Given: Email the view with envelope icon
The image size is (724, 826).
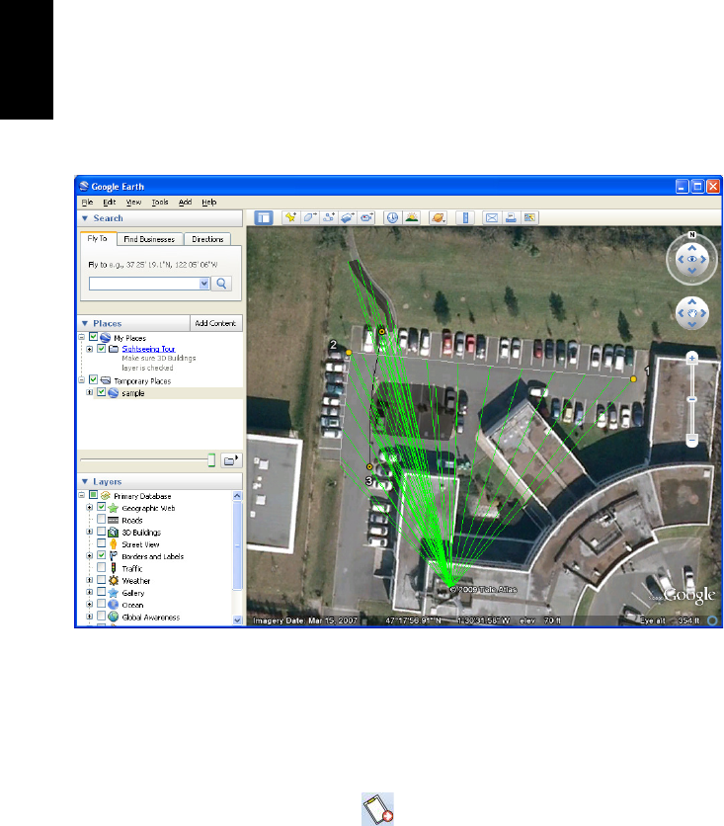Looking at the screenshot, I should click(491, 217).
